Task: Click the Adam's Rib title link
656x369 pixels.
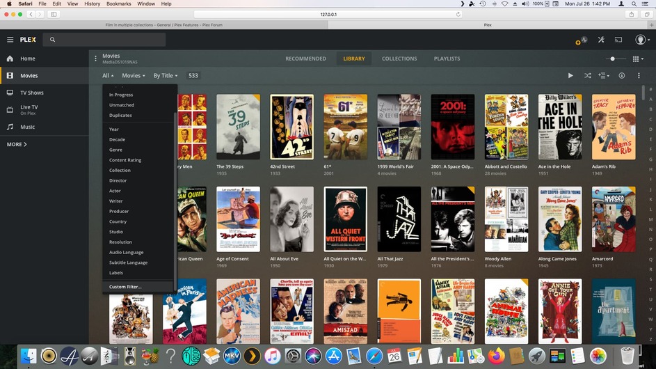Action: [603, 166]
